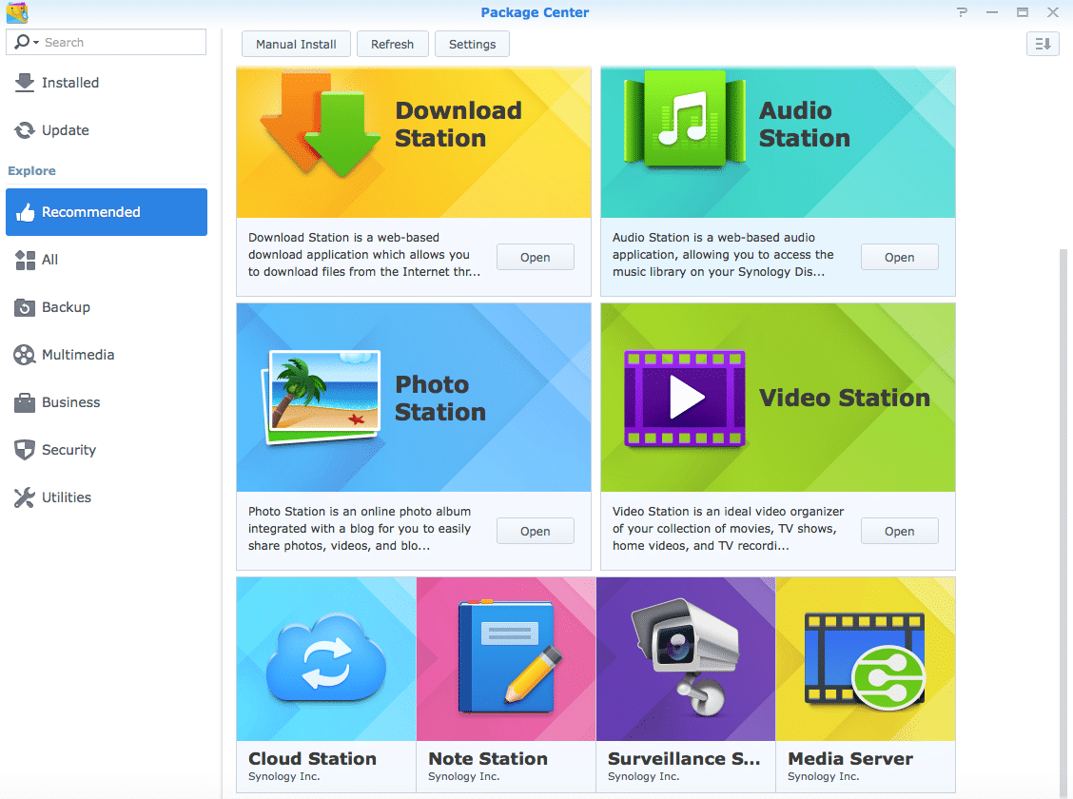1073x799 pixels.
Task: Click the Package Center app icon in title bar
Action: click(17, 12)
